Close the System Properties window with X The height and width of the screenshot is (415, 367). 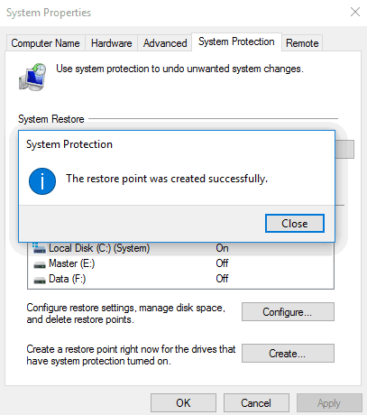click(355, 12)
